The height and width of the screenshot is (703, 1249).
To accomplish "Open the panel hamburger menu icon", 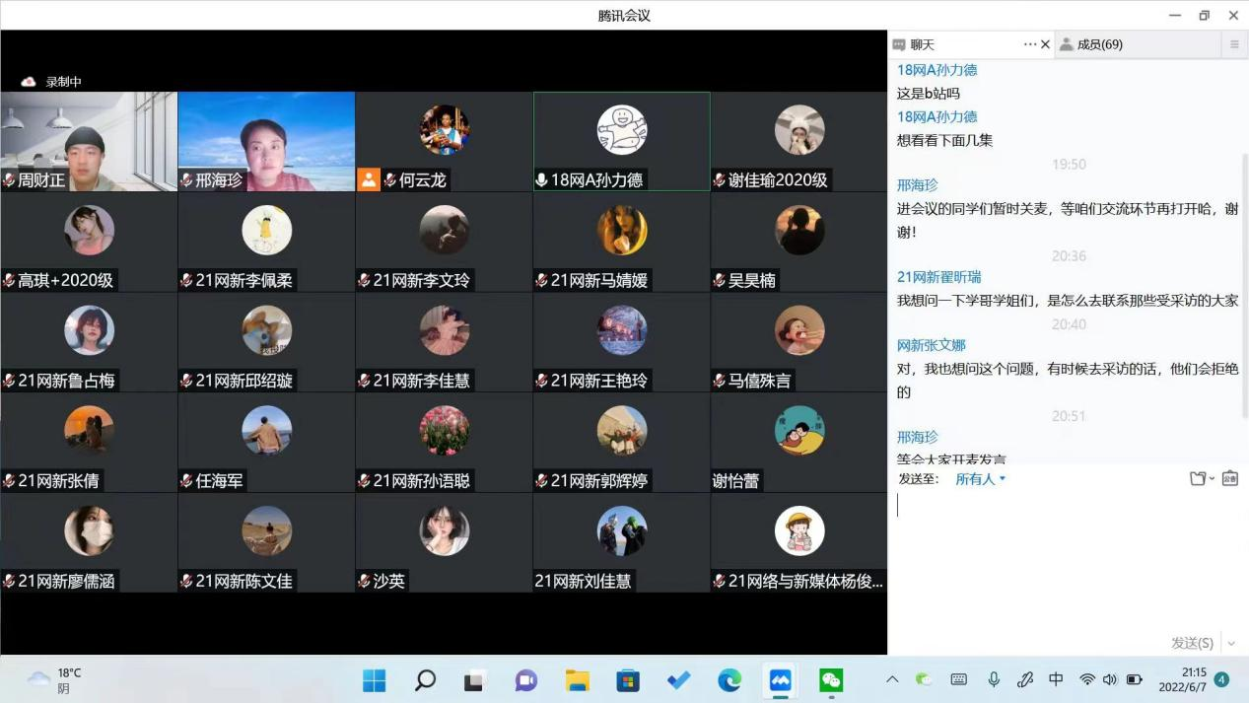I will [x=1234, y=44].
